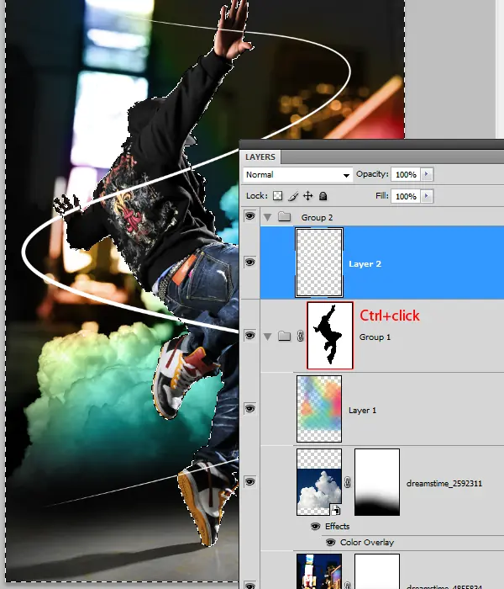Viewport: 504px width, 589px height.
Task: Select the white mask of dreamstime_4855834
Action: [377, 571]
